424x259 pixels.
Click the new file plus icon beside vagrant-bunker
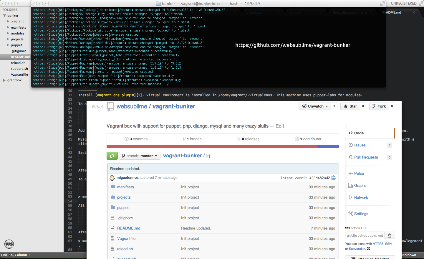208,156
